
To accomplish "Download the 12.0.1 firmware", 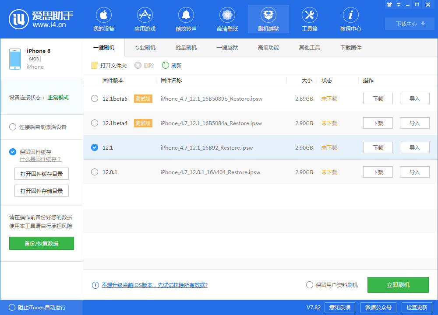I will [378, 172].
